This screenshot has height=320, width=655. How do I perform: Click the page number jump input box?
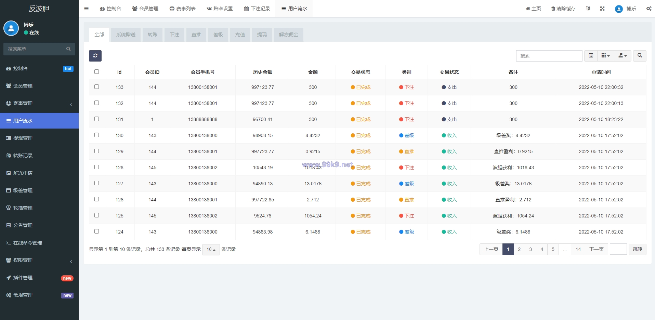[618, 249]
